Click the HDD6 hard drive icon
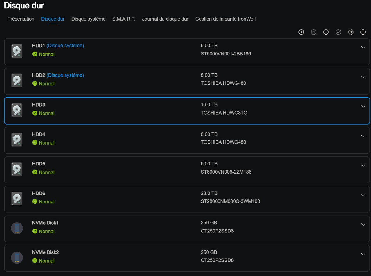Screen dimensions: 371x276 point(17,199)
